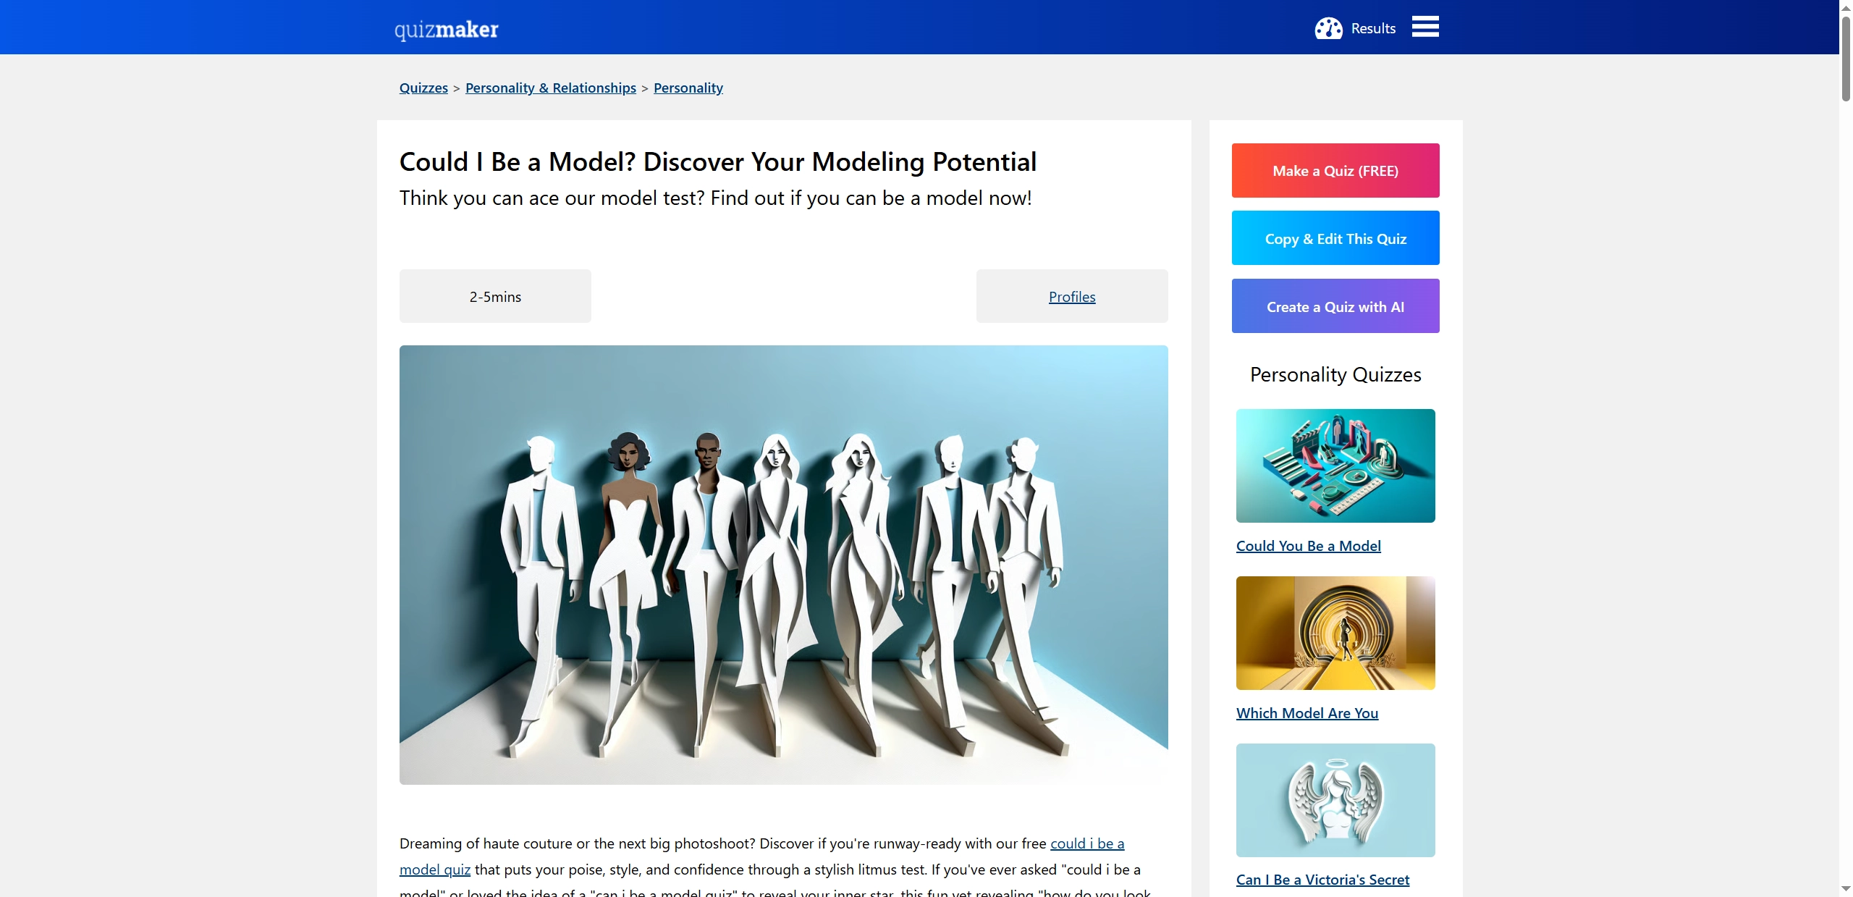This screenshot has width=1853, height=897.
Task: Open the Quizzes breadcrumb link
Action: click(423, 88)
